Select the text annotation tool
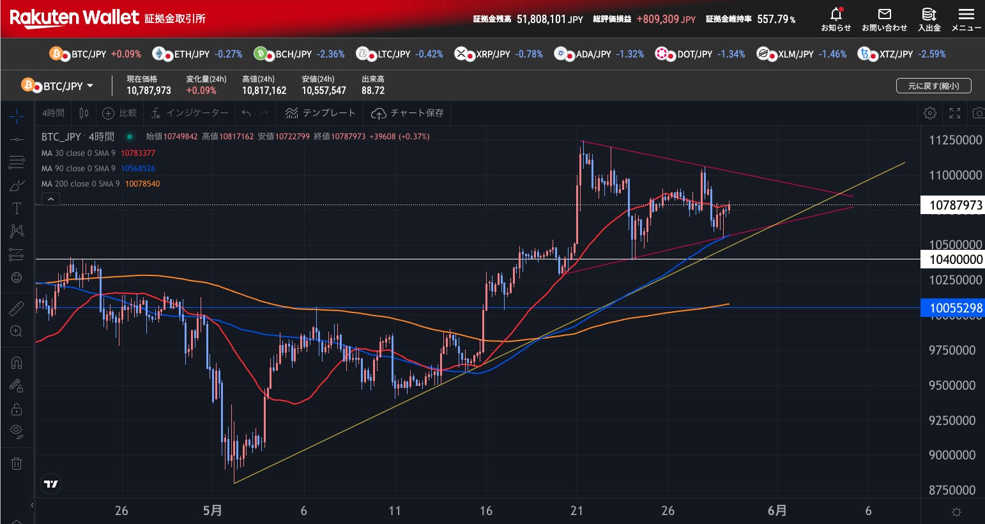This screenshot has height=524, width=985. click(x=17, y=208)
